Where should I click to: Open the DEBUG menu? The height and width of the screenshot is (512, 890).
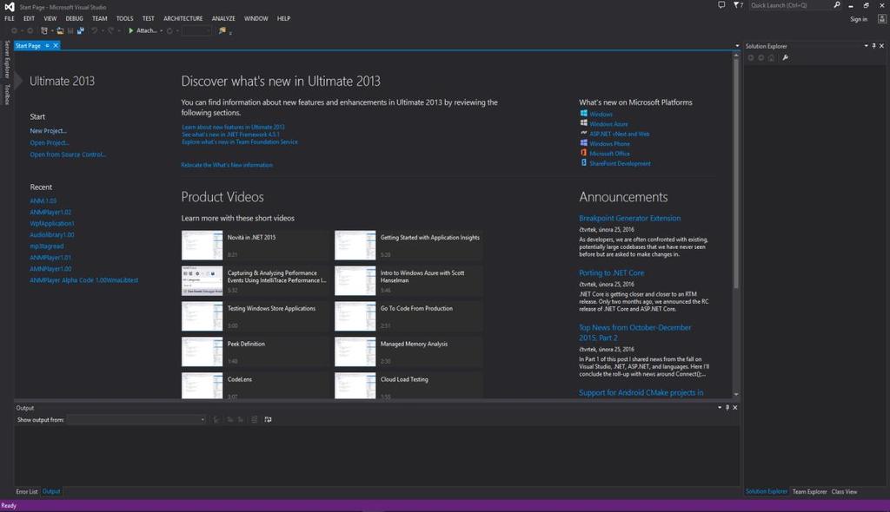coord(75,18)
